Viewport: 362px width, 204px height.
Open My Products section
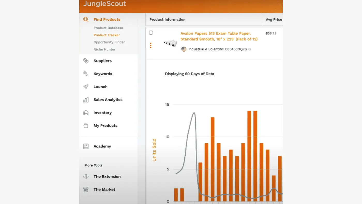click(105, 126)
